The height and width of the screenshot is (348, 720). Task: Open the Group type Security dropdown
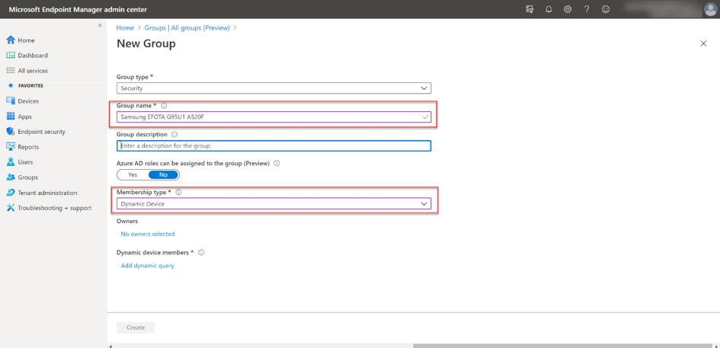[x=274, y=88]
